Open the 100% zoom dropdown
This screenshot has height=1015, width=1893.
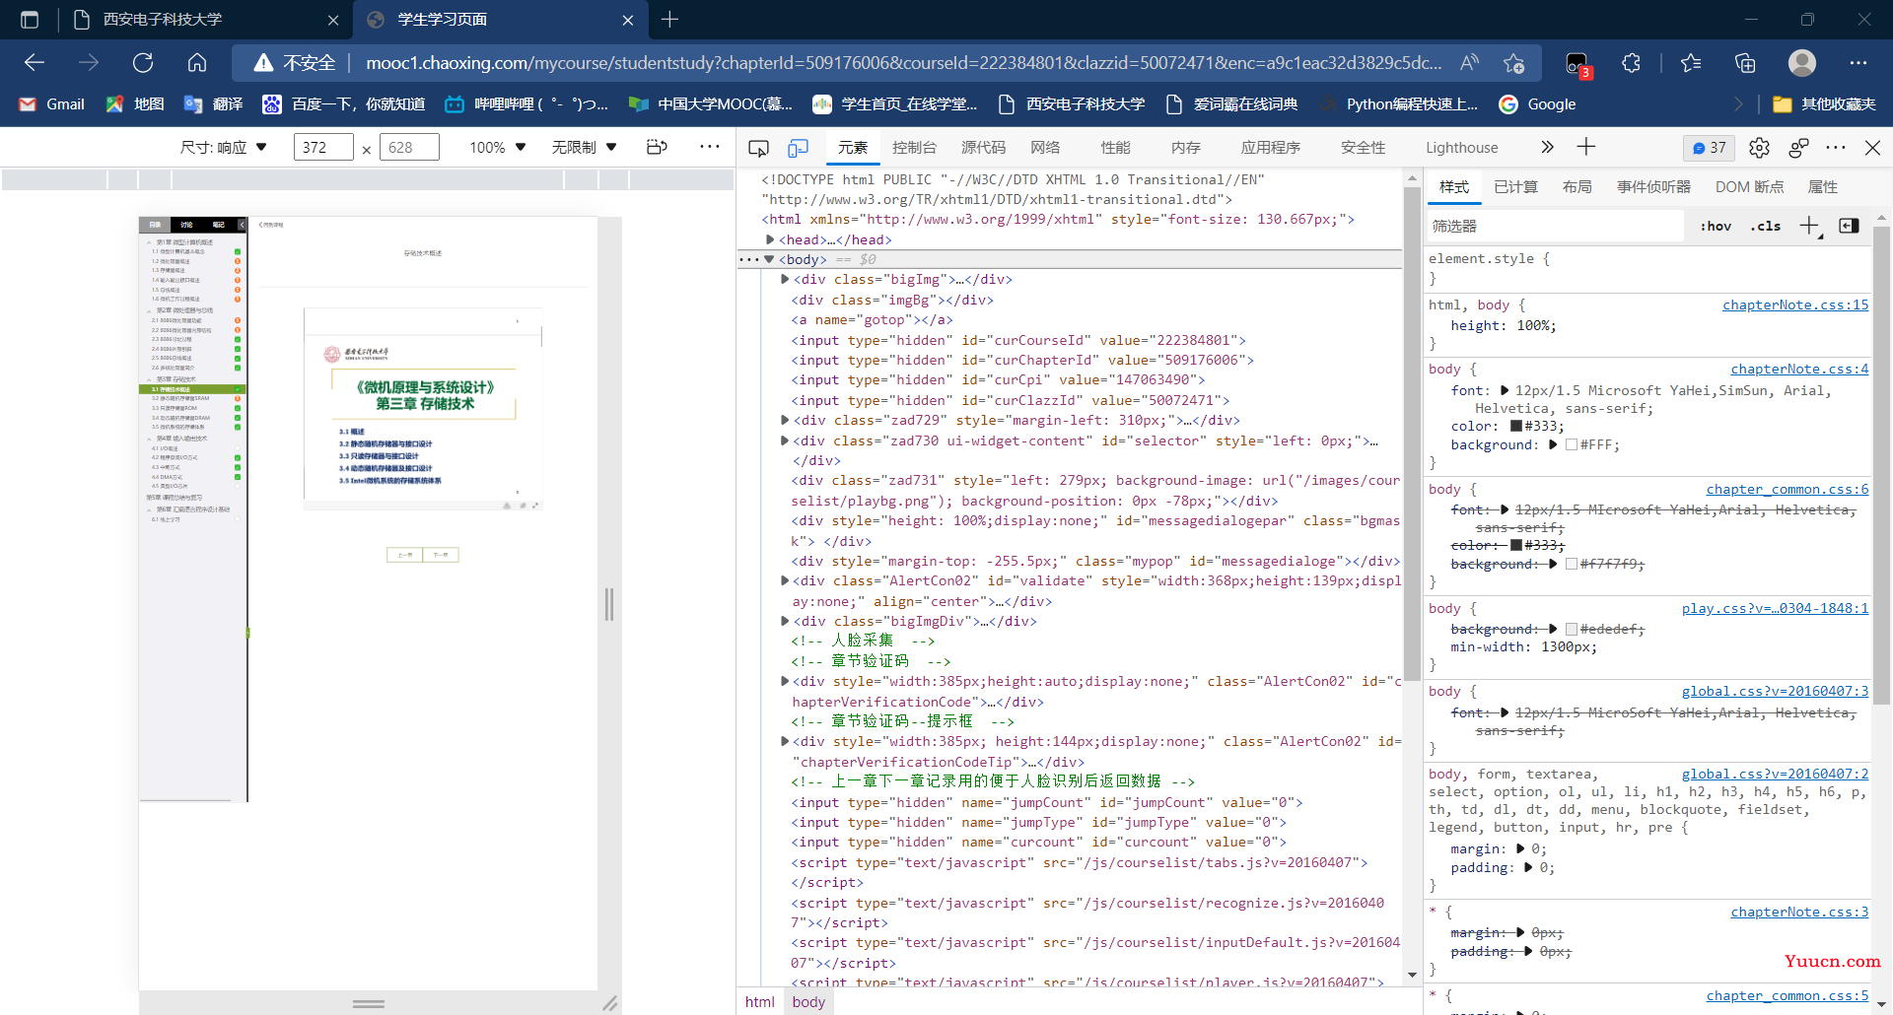pyautogui.click(x=498, y=147)
